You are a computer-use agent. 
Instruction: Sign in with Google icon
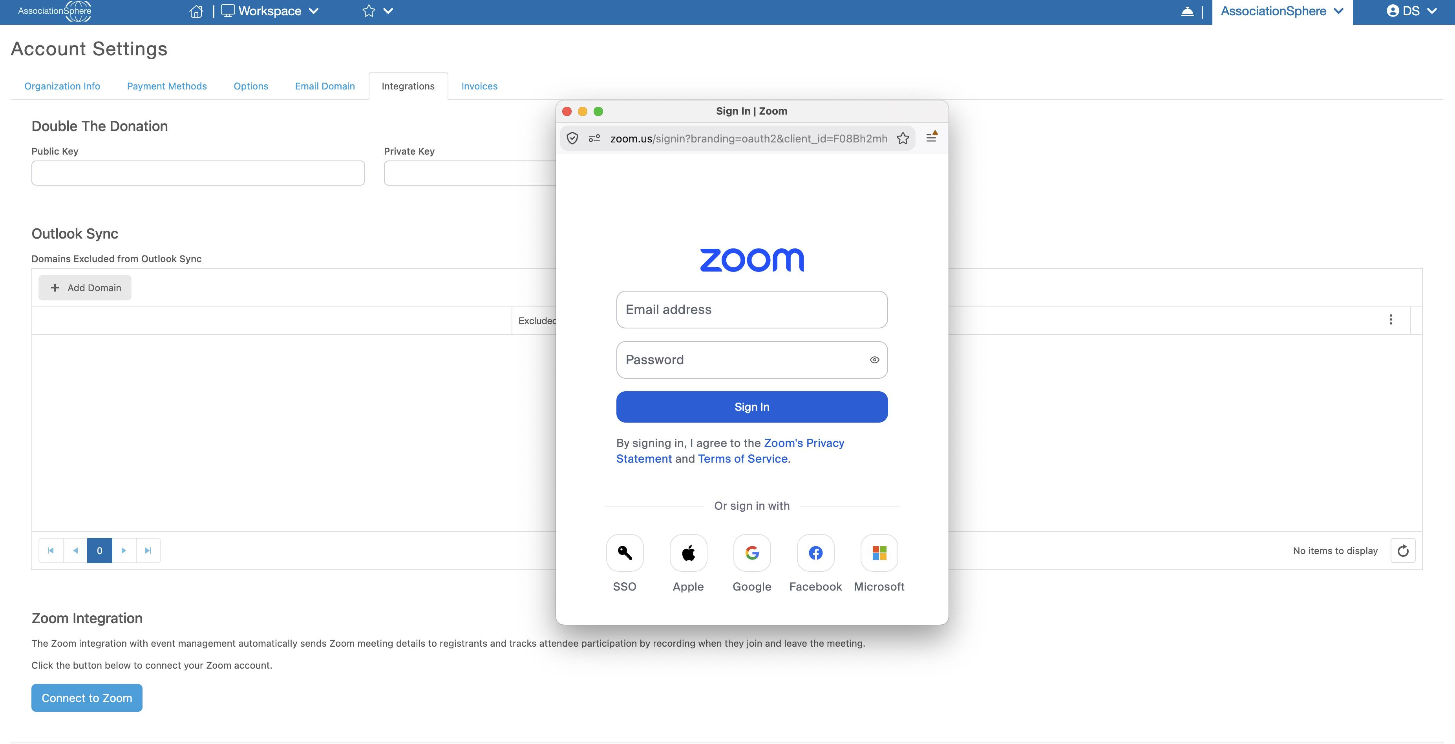[x=752, y=553]
